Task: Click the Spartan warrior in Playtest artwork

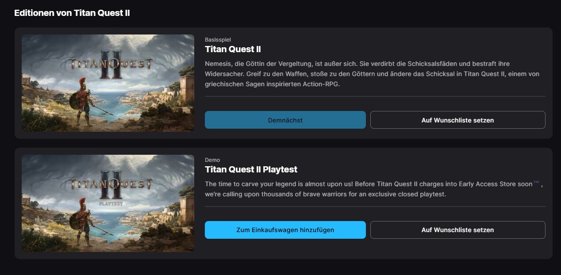Action: tap(83, 220)
